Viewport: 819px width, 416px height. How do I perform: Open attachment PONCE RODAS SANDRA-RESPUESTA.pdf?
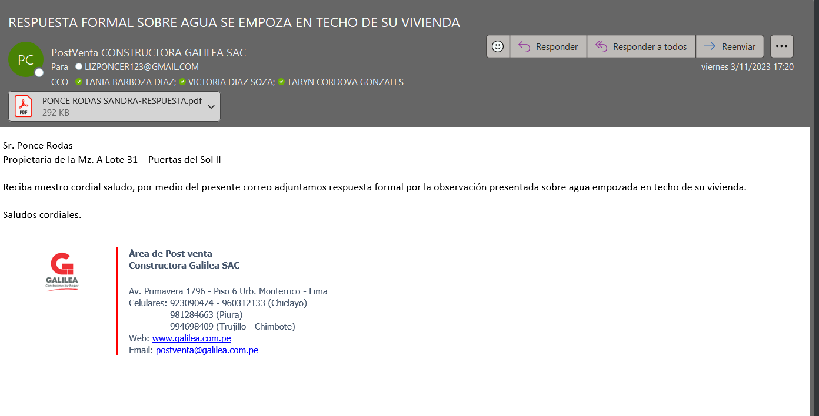(115, 106)
